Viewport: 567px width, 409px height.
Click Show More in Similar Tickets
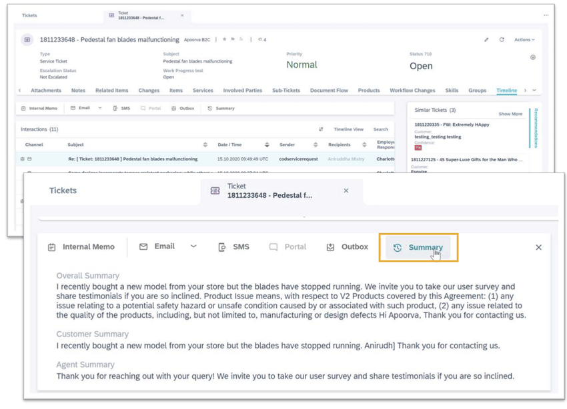click(x=510, y=114)
